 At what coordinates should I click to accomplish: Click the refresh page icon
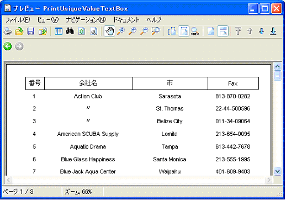click(82, 31)
